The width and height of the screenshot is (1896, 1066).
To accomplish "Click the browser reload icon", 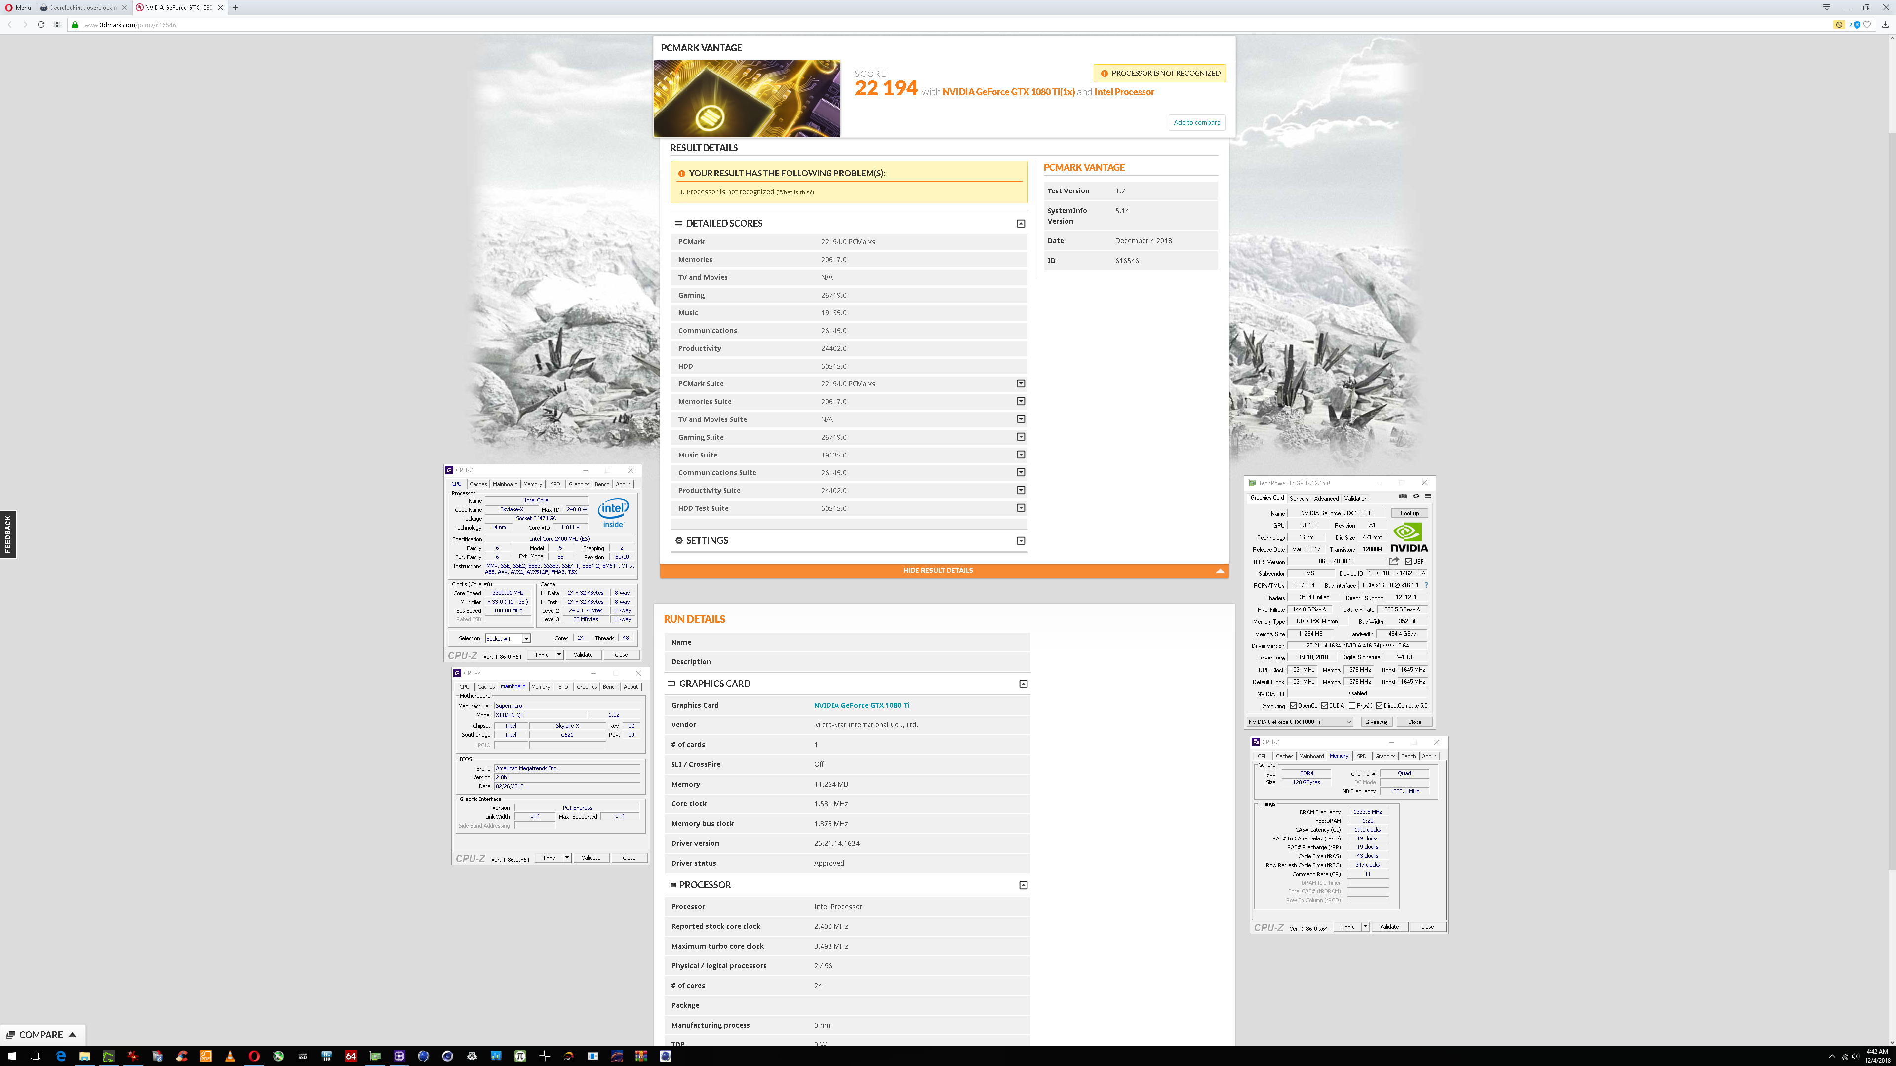I will tap(41, 24).
